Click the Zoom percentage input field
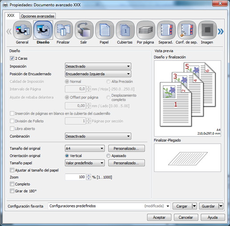The height and width of the screenshot is (226, 230). (75, 177)
